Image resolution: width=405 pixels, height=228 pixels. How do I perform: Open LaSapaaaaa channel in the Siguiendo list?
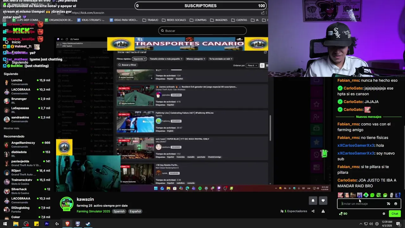tap(27, 110)
